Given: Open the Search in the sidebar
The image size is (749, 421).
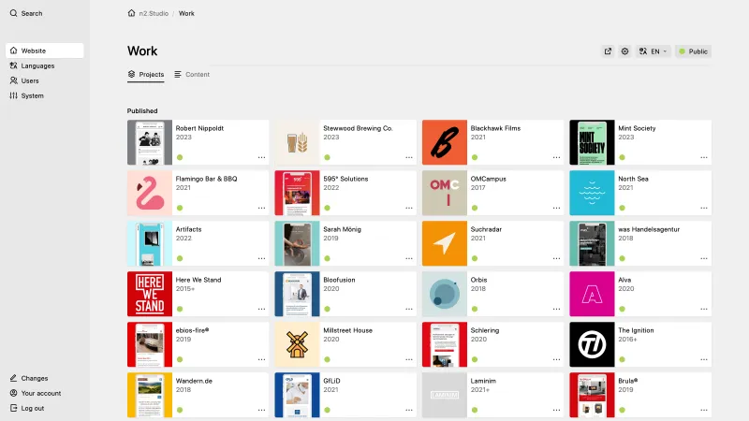Looking at the screenshot, I should click(31, 13).
